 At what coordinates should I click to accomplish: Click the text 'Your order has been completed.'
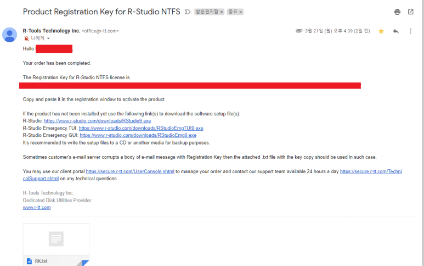[57, 63]
